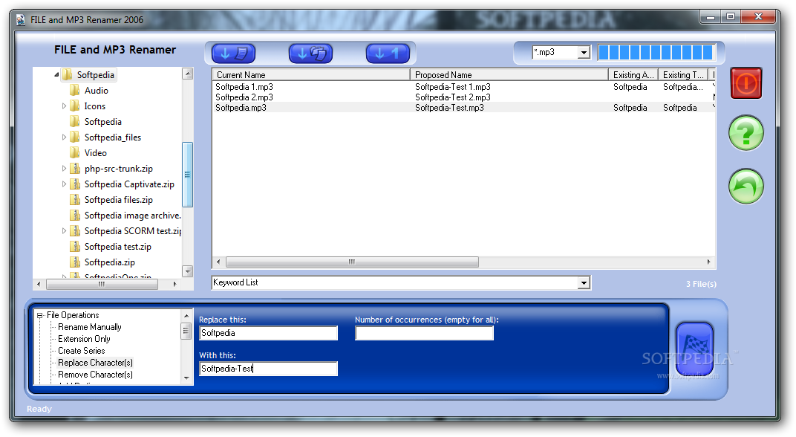796x437 pixels.
Task: Click the red power exit button
Action: click(746, 82)
